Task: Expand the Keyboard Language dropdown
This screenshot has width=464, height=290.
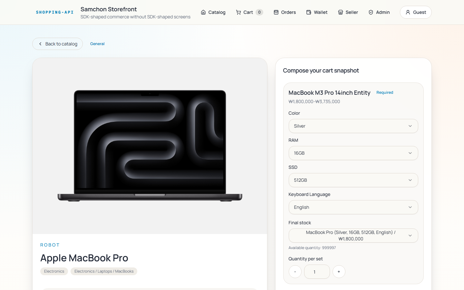Action: (353, 207)
